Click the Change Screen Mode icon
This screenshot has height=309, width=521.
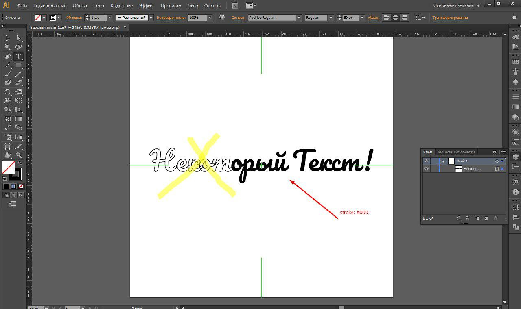[12, 205]
